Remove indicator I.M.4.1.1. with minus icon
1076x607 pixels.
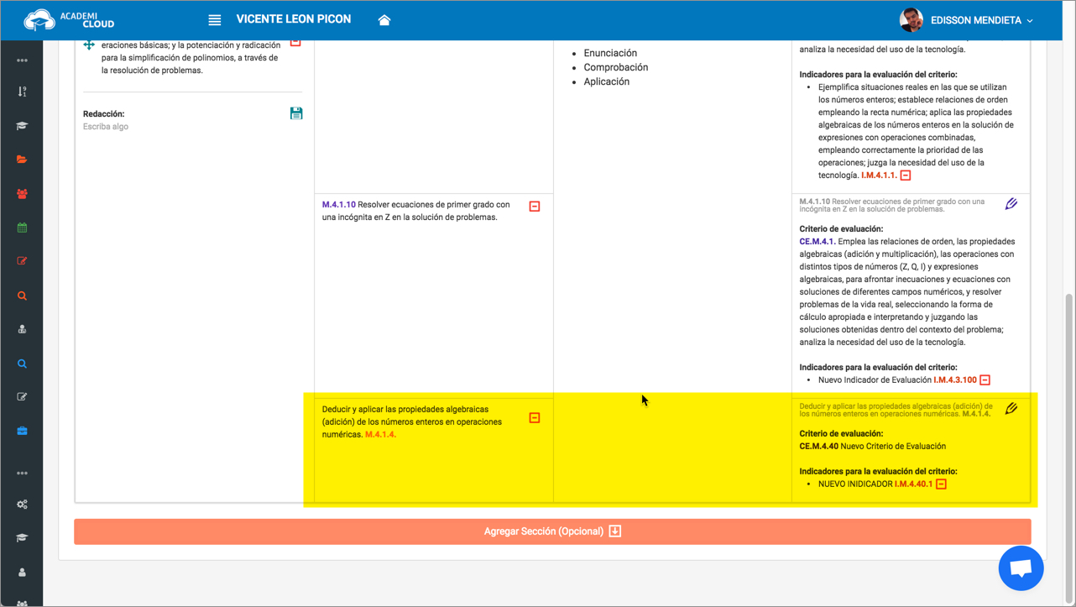coord(906,175)
